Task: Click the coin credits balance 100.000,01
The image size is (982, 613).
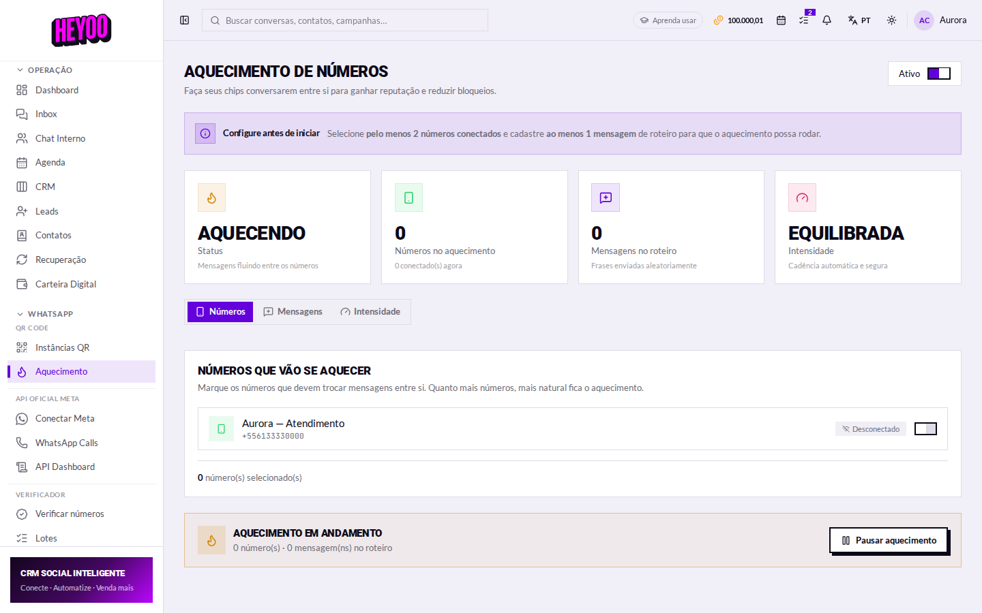Action: (x=739, y=20)
